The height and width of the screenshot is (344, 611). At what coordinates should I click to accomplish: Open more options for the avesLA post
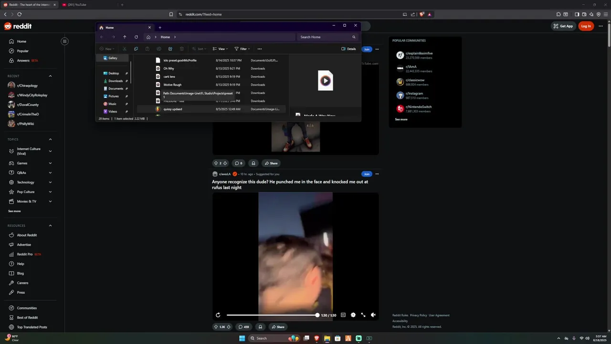coord(377,174)
